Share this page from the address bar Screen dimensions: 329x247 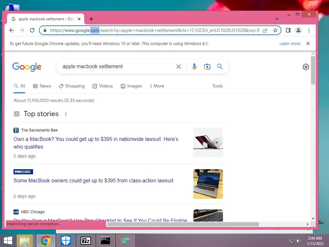265,30
